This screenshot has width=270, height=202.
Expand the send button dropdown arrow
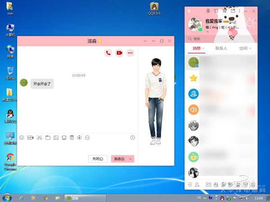130,159
